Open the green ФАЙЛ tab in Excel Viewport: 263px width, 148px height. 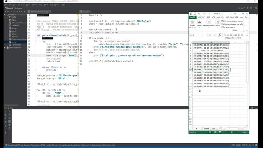(192, 17)
